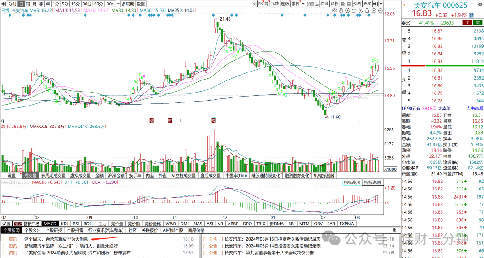Expand the rightmost toolbar dropdown arrow
The width and height of the screenshot is (484, 258).
coord(381,4)
